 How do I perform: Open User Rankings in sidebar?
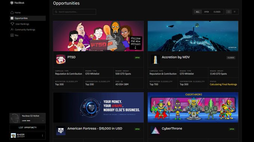(28, 24)
